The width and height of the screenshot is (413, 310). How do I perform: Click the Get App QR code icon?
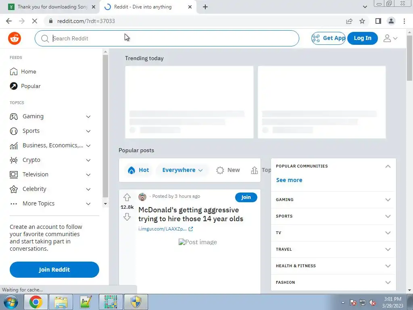tap(315, 38)
